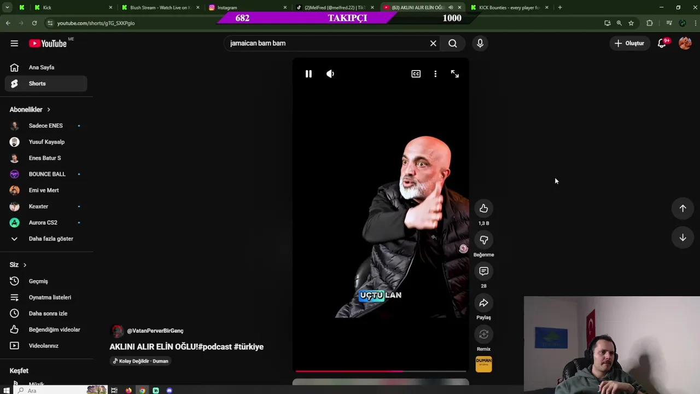This screenshot has height=394, width=700.
Task: Open the three-dot more options on player
Action: pos(435,74)
